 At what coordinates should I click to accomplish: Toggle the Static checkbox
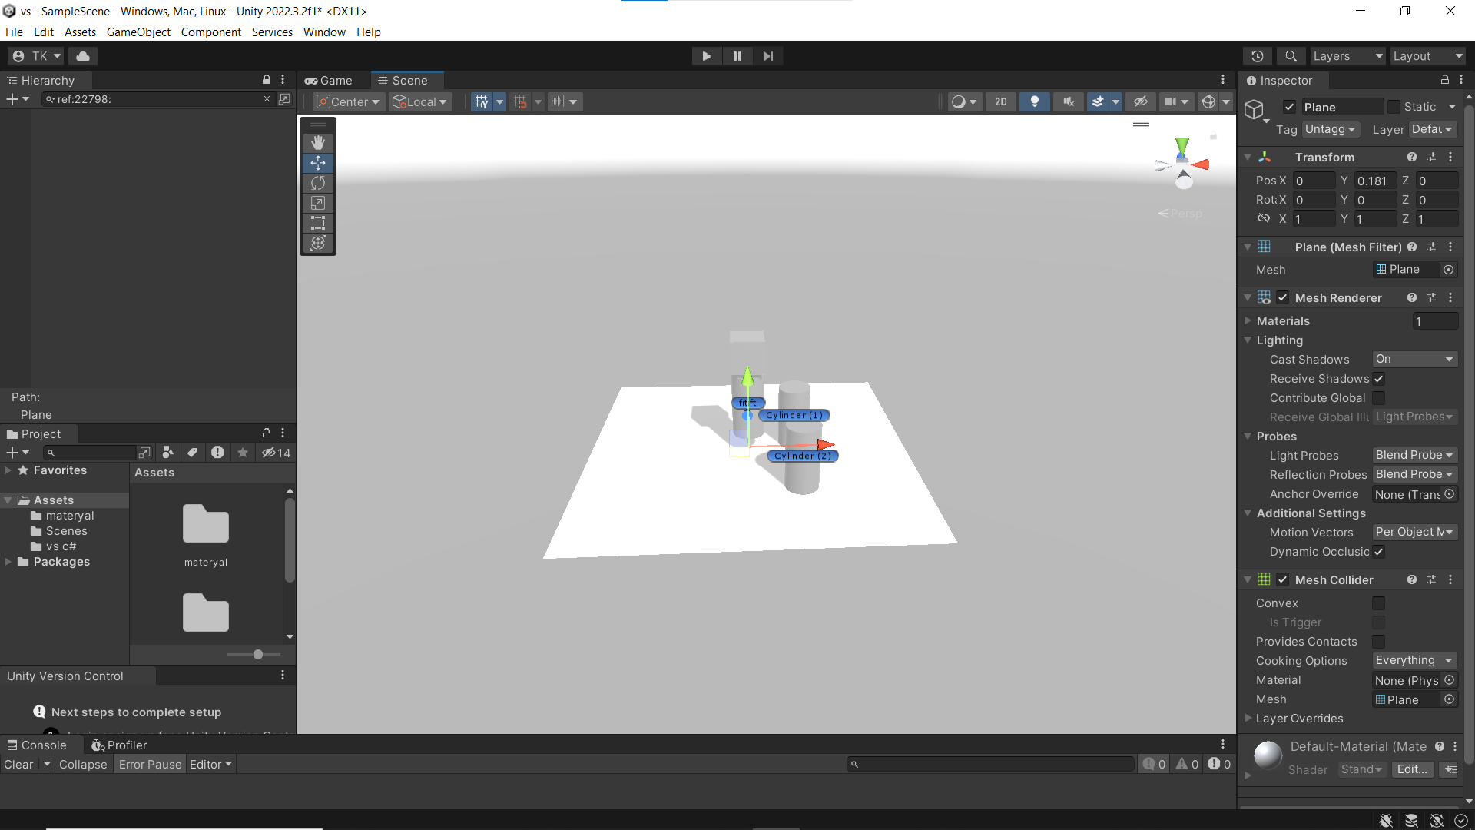(x=1394, y=107)
